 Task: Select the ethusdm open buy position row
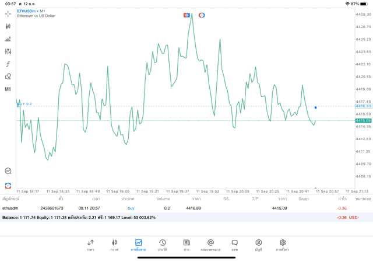[x=175, y=208]
